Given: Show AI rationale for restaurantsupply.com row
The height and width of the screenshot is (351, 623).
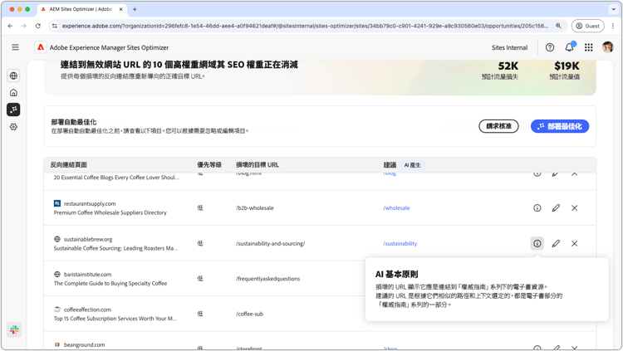Looking at the screenshot, I should click(x=537, y=207).
